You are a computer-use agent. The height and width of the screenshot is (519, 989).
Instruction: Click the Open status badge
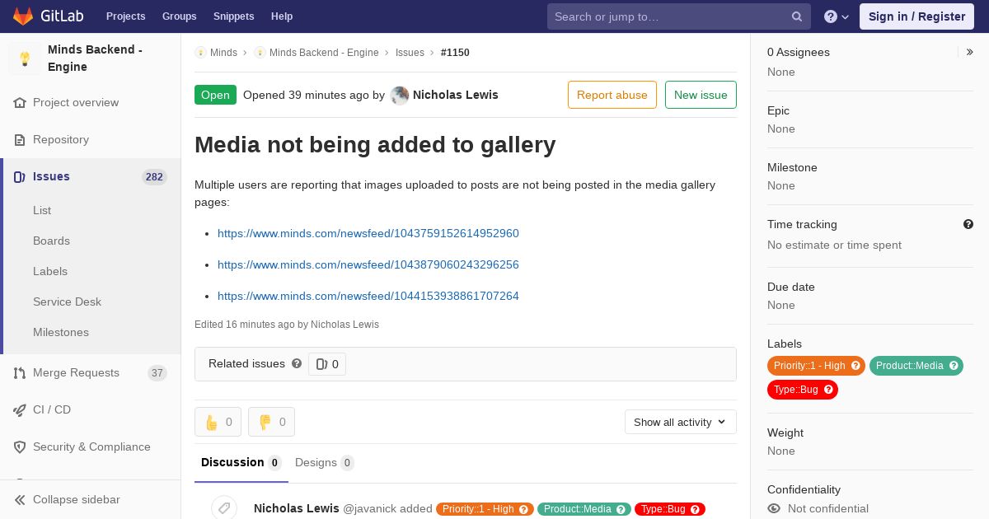(215, 95)
